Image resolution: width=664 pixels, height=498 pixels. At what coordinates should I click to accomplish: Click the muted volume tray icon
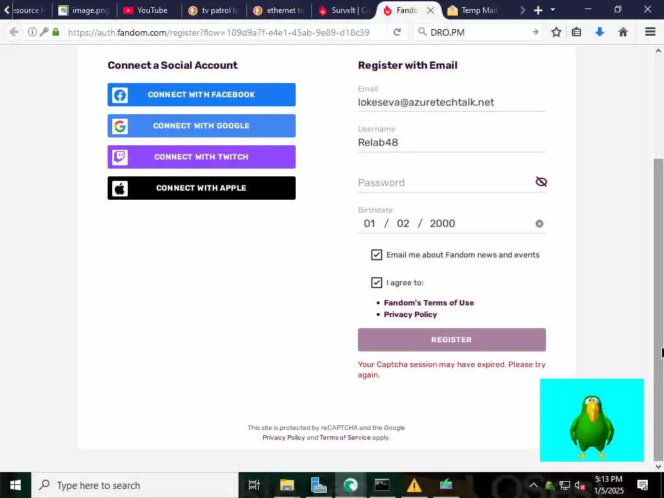point(579,485)
